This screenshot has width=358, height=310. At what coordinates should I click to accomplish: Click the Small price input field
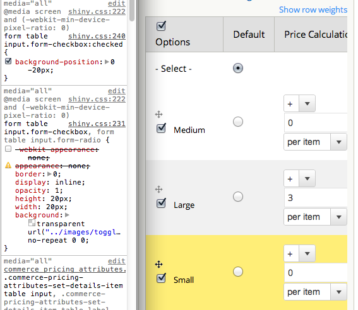316,273
